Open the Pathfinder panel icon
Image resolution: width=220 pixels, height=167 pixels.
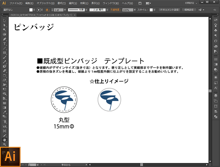(x=216, y=117)
